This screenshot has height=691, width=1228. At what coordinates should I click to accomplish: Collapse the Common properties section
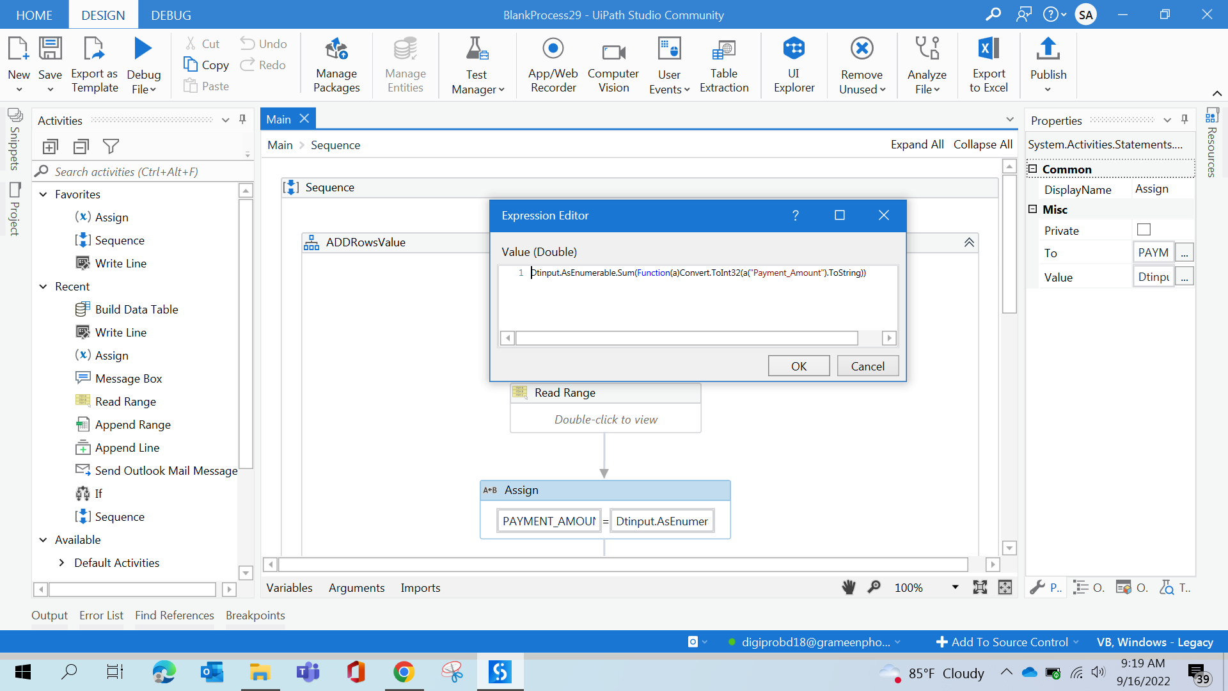click(1032, 169)
